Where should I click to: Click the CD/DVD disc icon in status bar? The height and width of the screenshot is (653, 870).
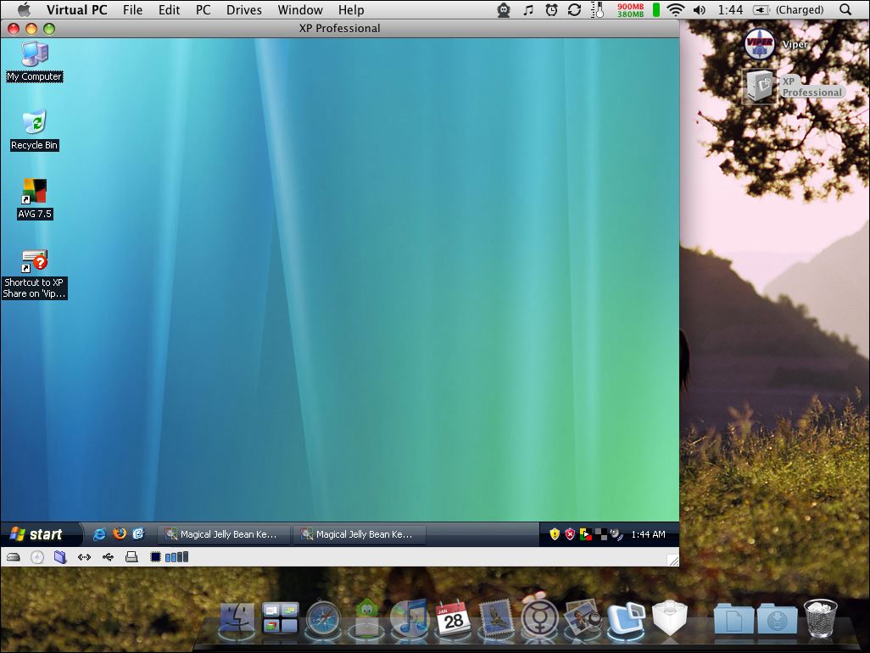pos(37,557)
